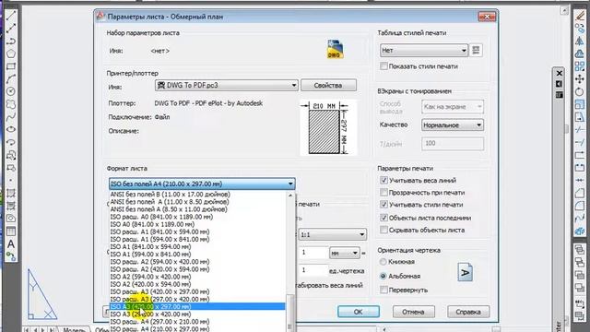The width and height of the screenshot is (590, 332).
Task: Toggle 'Объекты листа последними' checkbox
Action: click(383, 218)
